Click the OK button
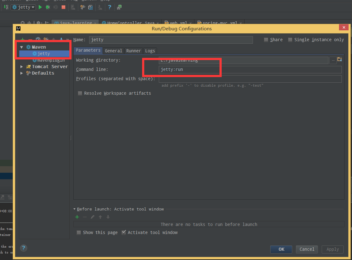The width and height of the screenshot is (352, 260). click(x=281, y=249)
